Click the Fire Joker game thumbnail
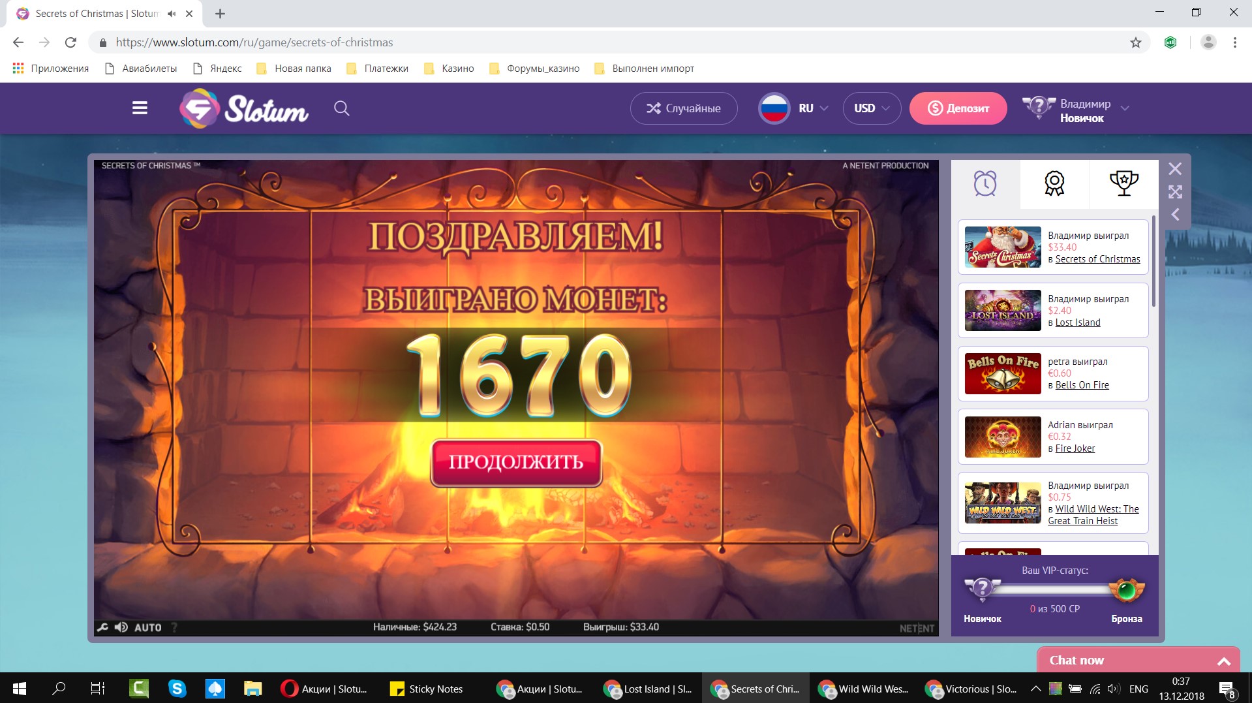This screenshot has width=1252, height=703. click(x=1003, y=437)
